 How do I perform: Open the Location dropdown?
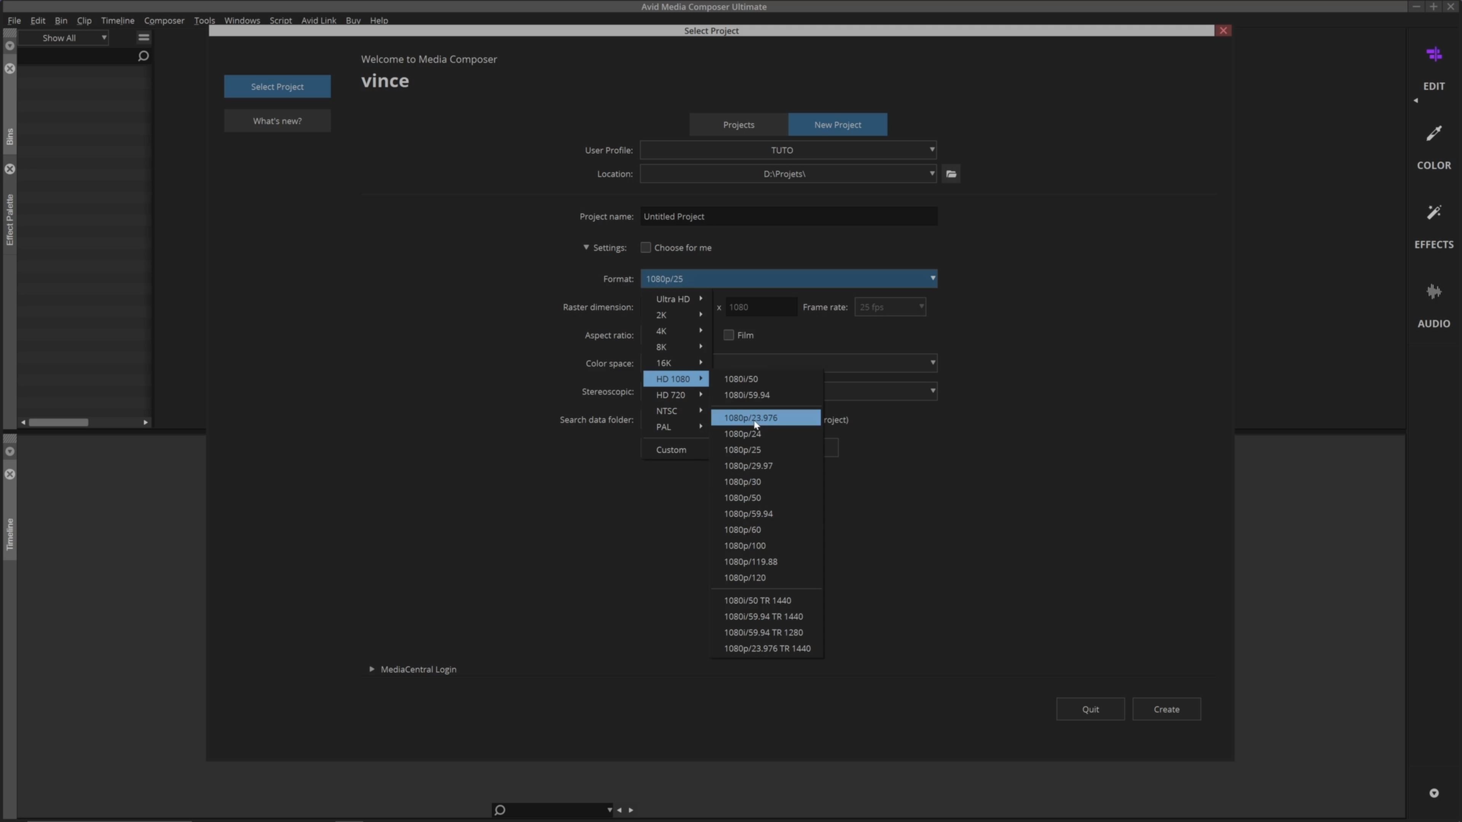point(788,174)
